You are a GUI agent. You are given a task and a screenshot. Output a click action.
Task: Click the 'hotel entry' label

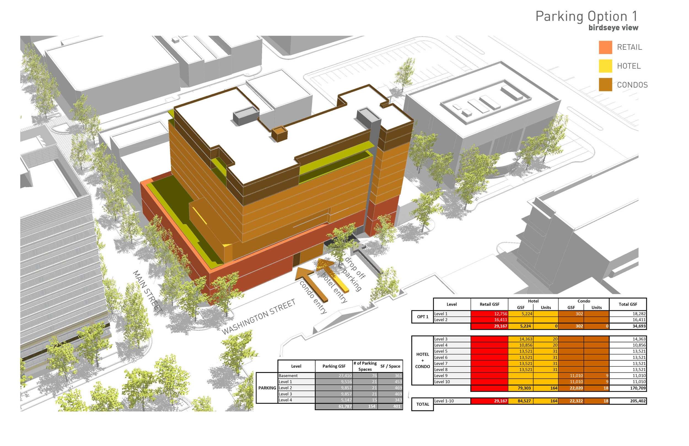click(x=335, y=288)
